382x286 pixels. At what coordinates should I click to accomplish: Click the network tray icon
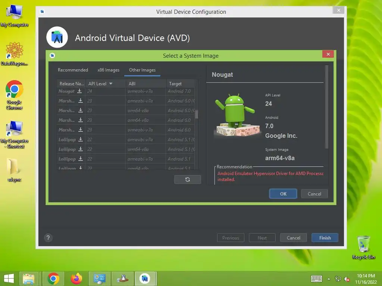(338, 279)
